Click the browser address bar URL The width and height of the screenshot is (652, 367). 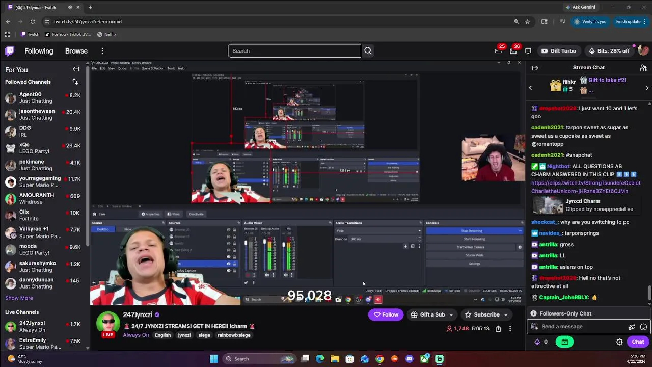[x=88, y=22]
